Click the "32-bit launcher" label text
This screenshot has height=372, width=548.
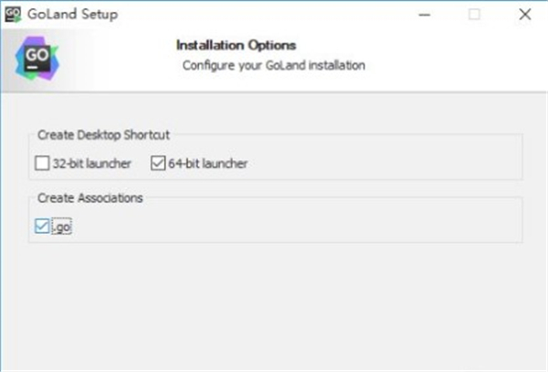pos(91,165)
